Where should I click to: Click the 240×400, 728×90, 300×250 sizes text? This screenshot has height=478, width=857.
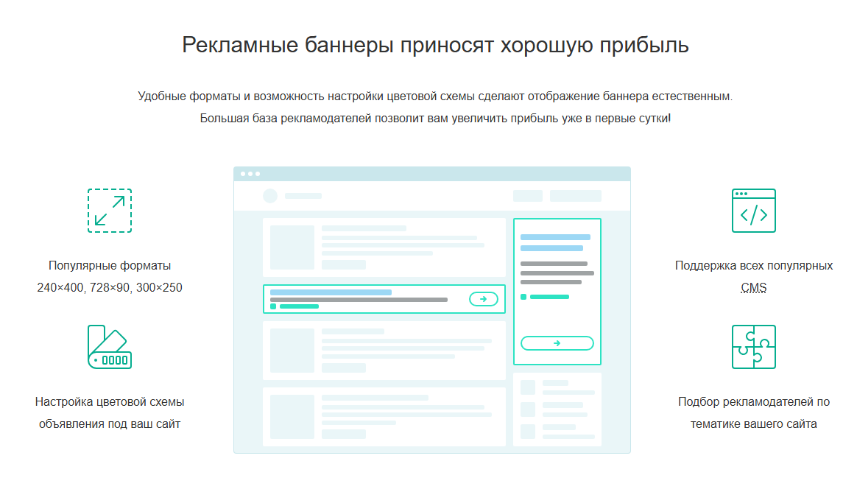110,288
